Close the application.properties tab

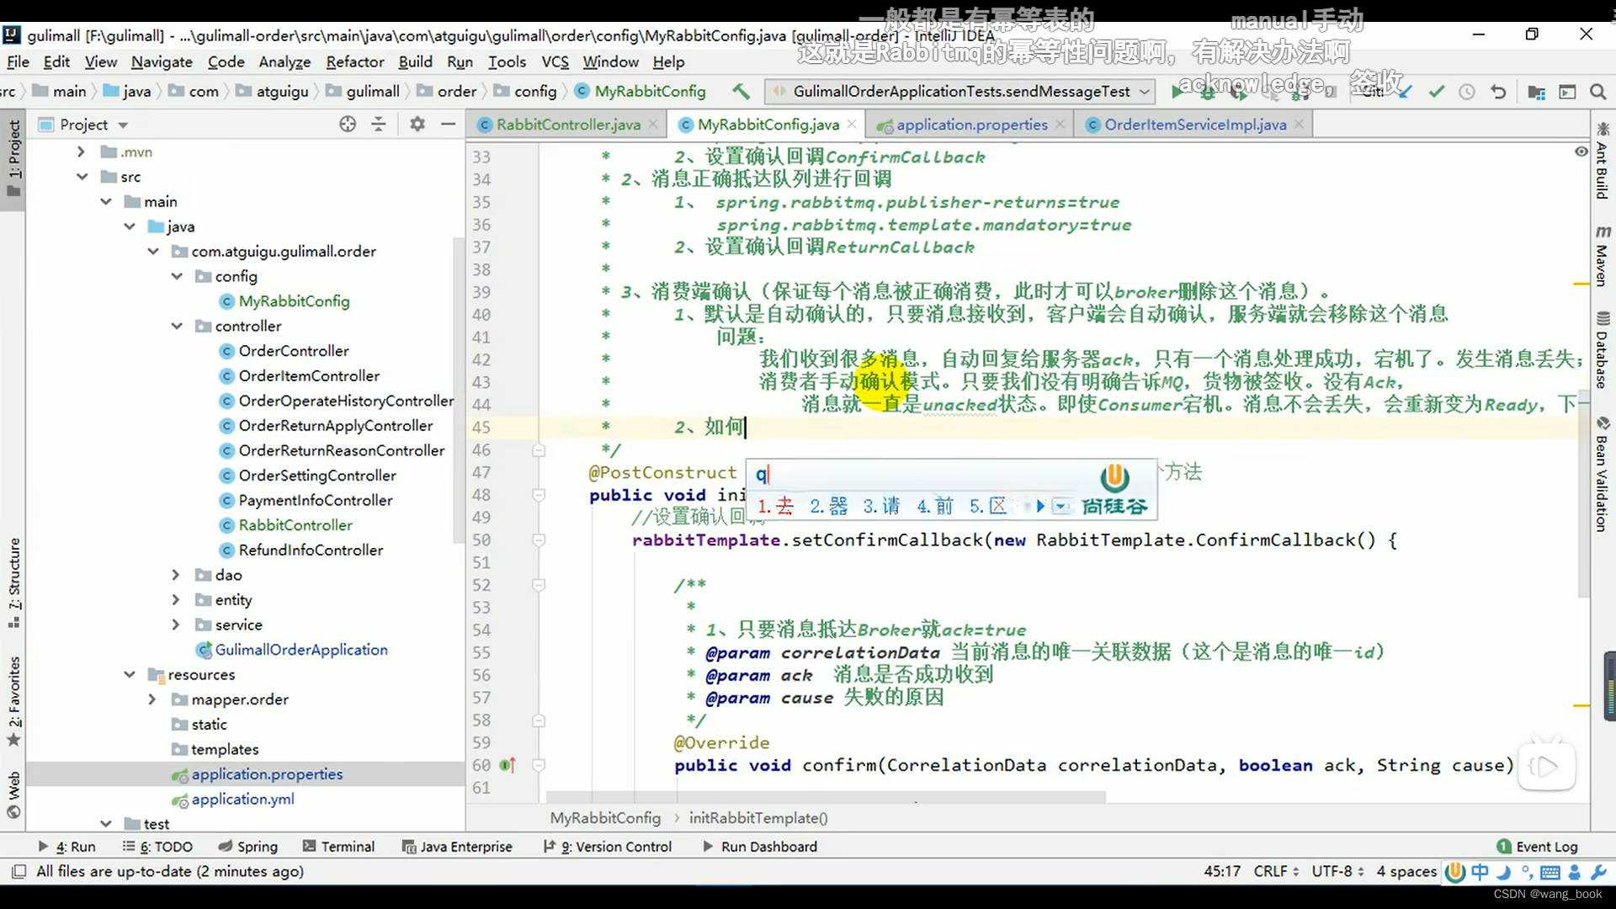point(1060,125)
